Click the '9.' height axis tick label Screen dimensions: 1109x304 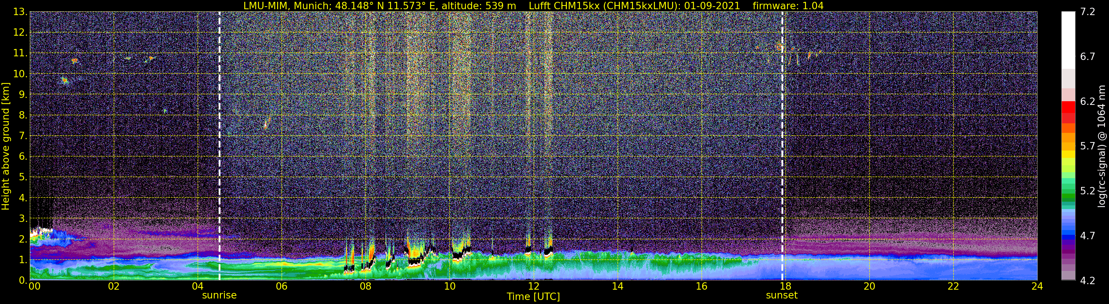[23, 95]
